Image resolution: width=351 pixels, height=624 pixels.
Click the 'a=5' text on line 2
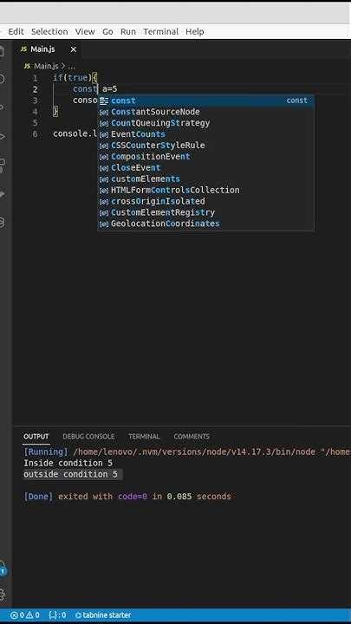tap(110, 89)
